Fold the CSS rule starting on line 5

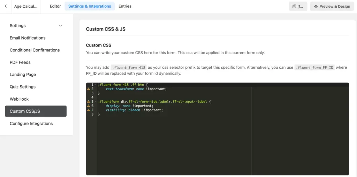95,102
